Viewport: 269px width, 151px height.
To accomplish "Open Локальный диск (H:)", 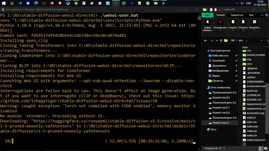I will click(x=222, y=118).
